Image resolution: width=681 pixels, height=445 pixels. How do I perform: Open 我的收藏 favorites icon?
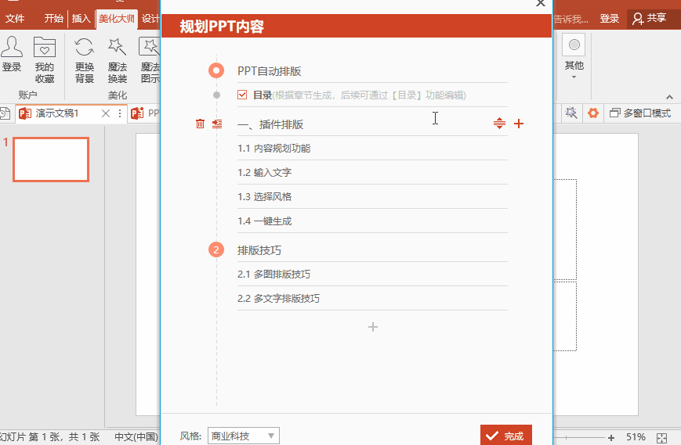(45, 59)
